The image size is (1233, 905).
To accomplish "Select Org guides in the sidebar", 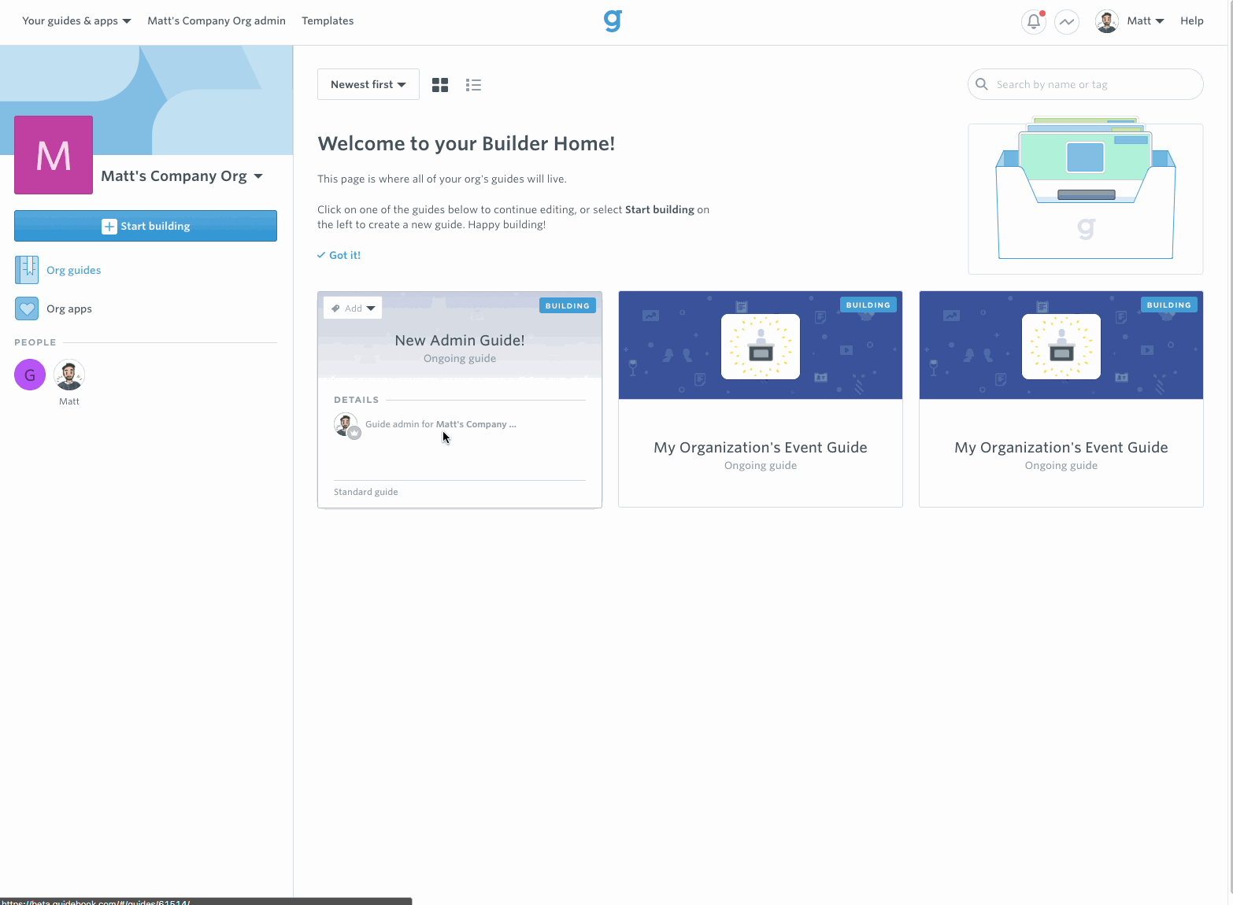I will click(x=74, y=270).
